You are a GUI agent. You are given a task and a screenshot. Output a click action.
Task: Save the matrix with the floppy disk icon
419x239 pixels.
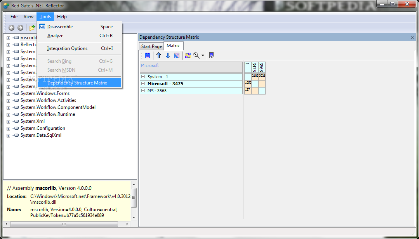pyautogui.click(x=148, y=55)
